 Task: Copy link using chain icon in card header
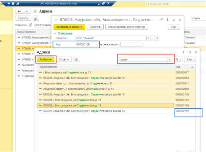161,20
